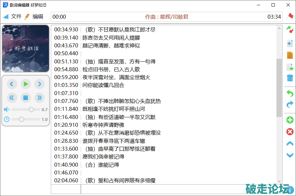Add a lyric line with the green plus
Viewport: 296px width, 196px height.
click(x=289, y=120)
